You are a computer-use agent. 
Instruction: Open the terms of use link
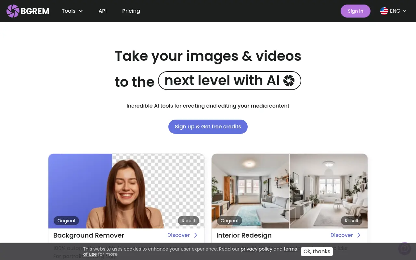point(290,249)
